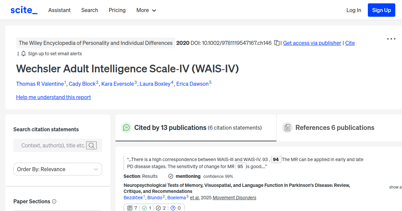Click the magnifier icon in citation search box
This screenshot has width=402, height=211.
tap(91, 145)
